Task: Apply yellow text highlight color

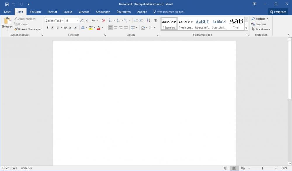Action: [91, 28]
